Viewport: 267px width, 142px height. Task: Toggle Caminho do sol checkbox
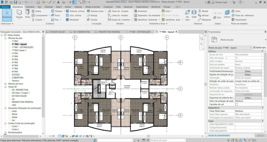click(236, 104)
